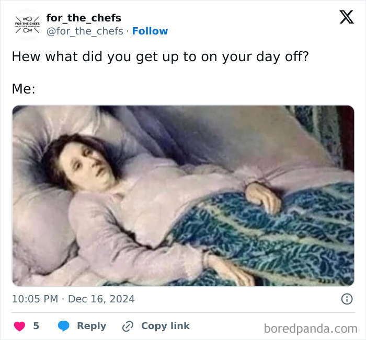Open the bold for_the_chefs display name
Screen dimensions: 366x340
click(84, 18)
